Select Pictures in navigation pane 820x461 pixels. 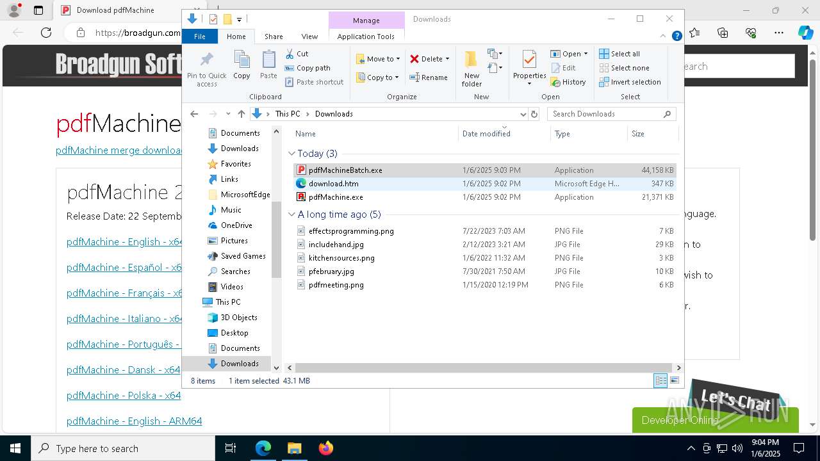pos(234,241)
